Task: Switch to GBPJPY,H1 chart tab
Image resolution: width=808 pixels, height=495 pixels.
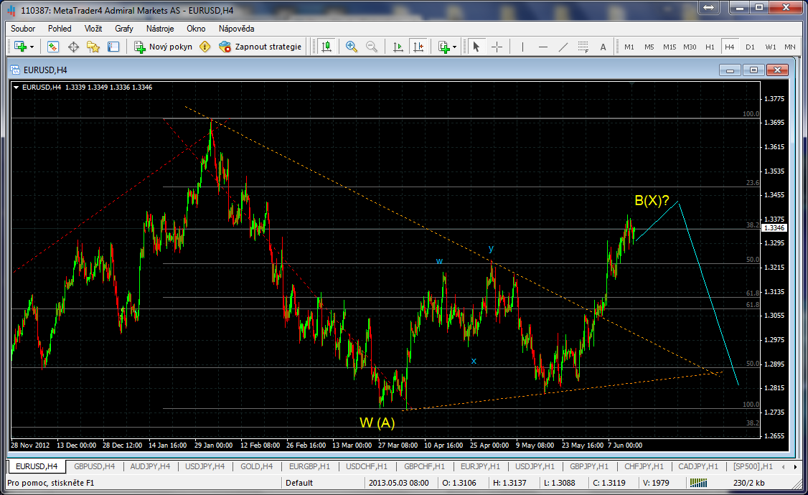Action: [x=589, y=466]
